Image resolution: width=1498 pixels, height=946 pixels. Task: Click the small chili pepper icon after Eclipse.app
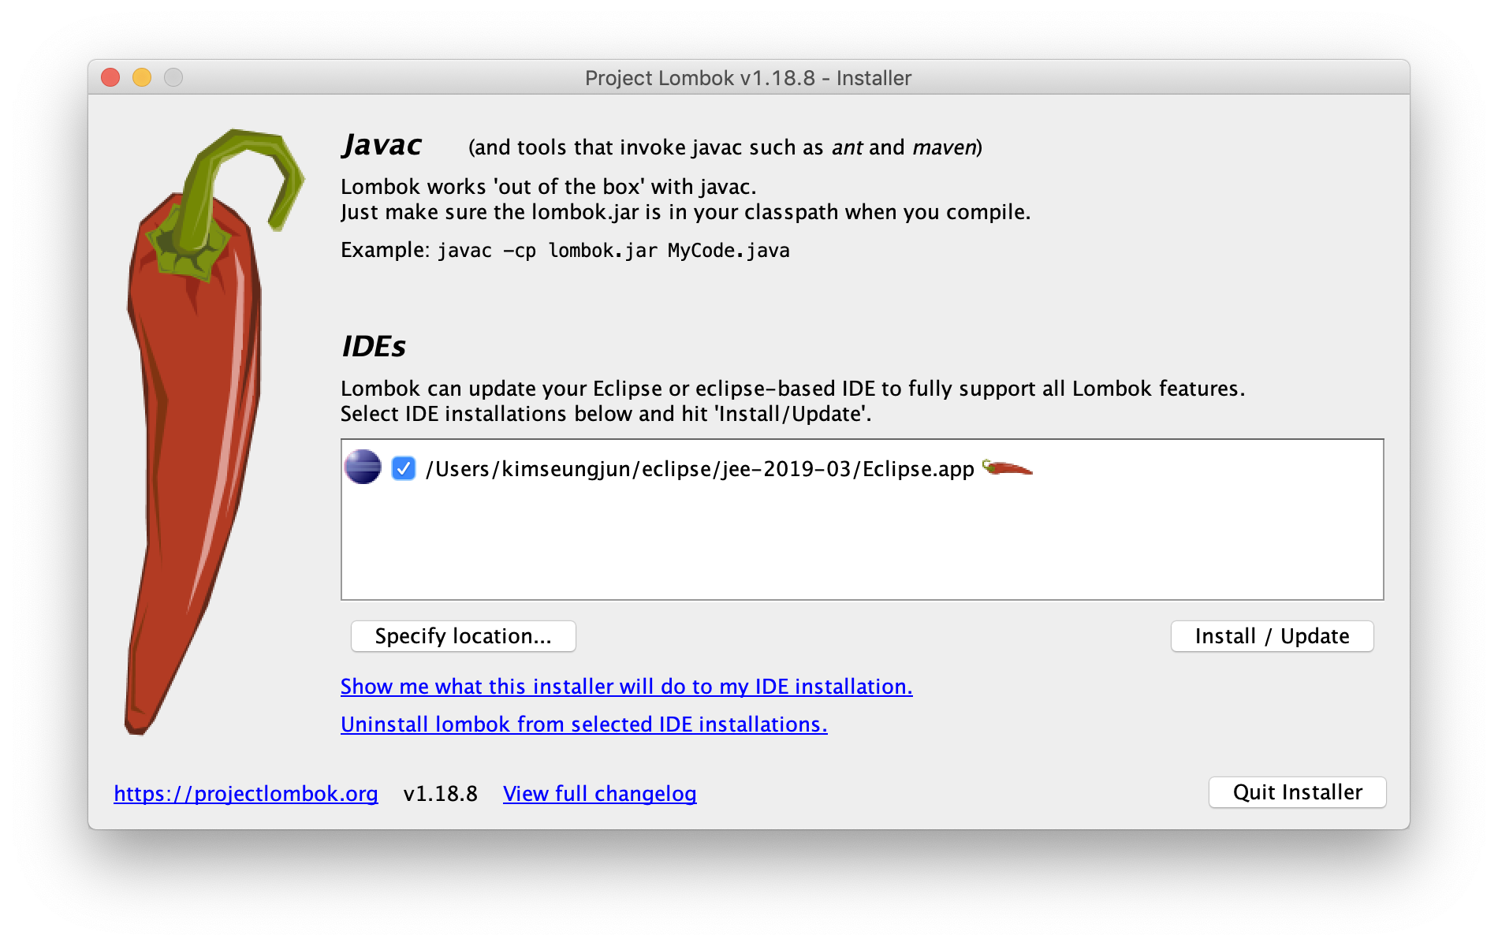[x=1007, y=467]
